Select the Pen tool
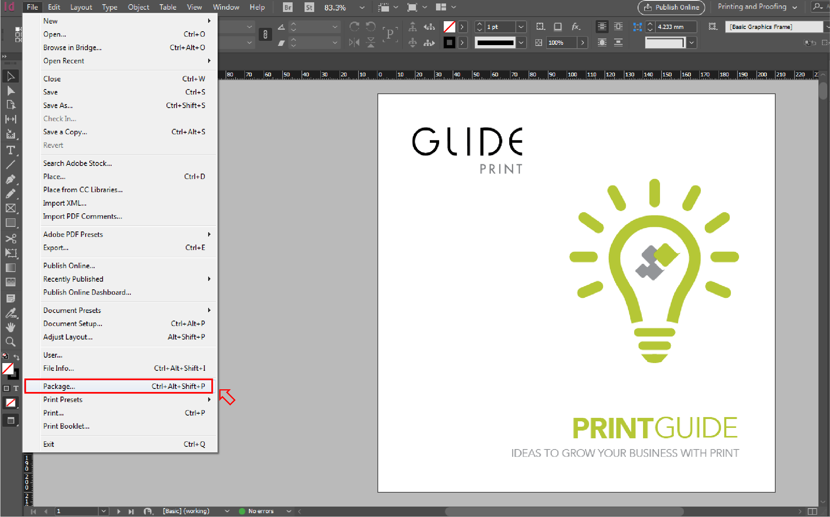Image resolution: width=830 pixels, height=517 pixels. [x=11, y=179]
